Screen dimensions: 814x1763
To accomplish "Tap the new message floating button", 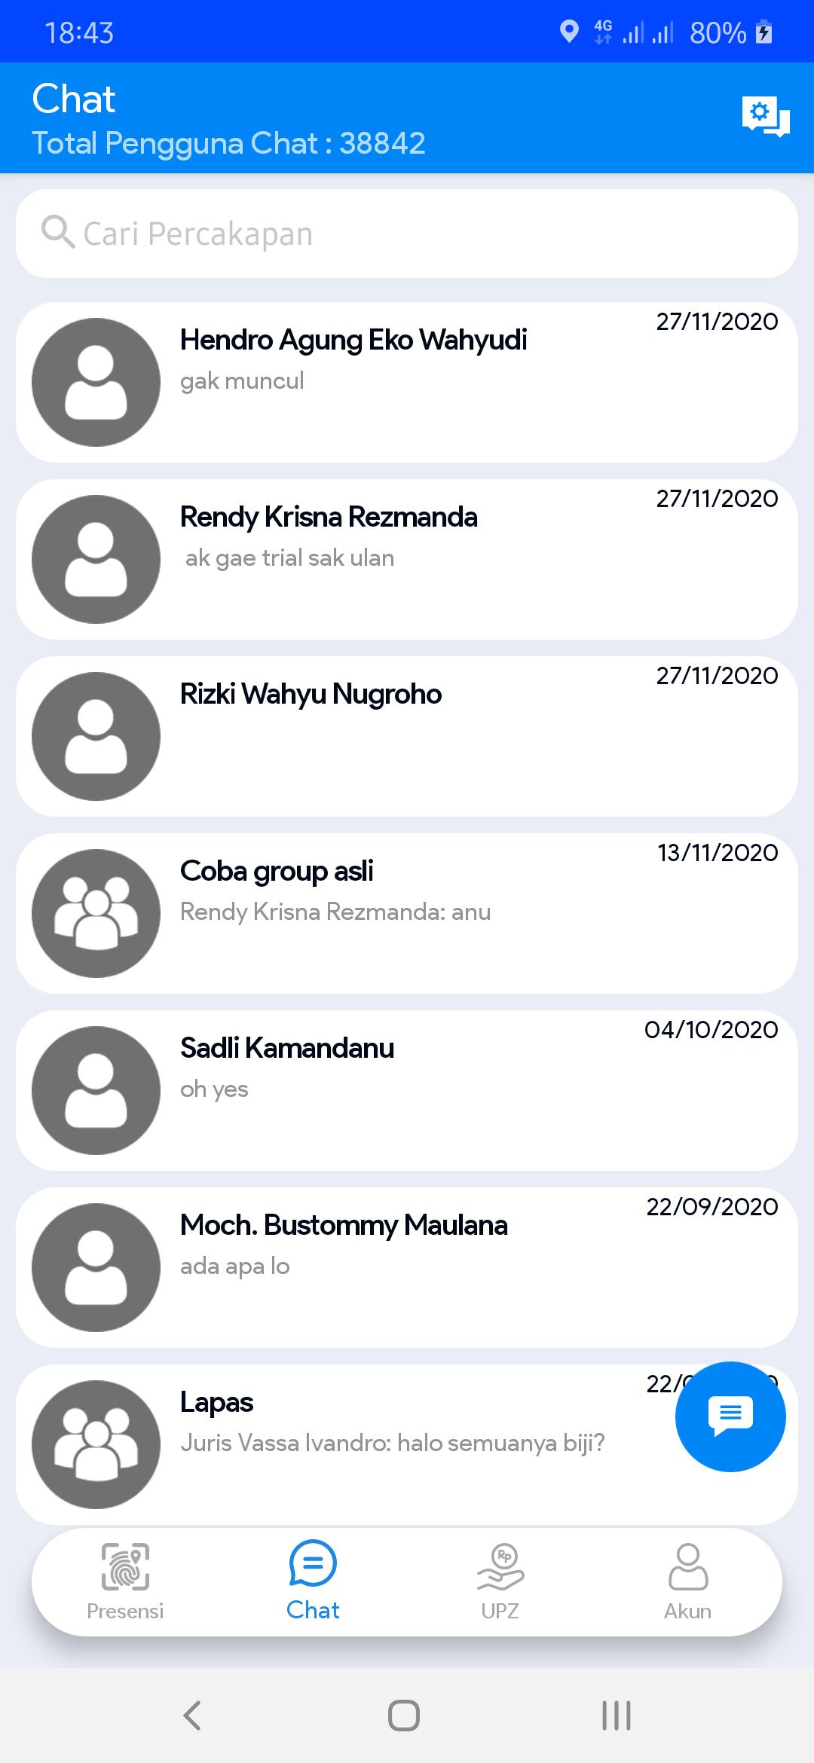I will click(x=730, y=1416).
